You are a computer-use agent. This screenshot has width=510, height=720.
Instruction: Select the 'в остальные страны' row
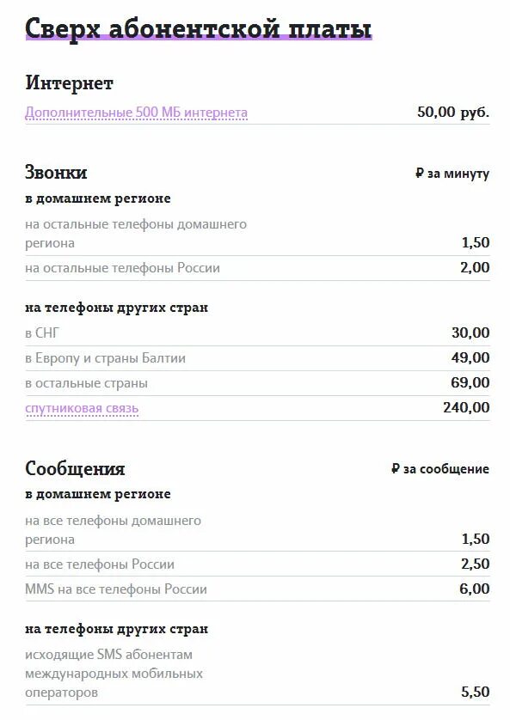click(257, 383)
